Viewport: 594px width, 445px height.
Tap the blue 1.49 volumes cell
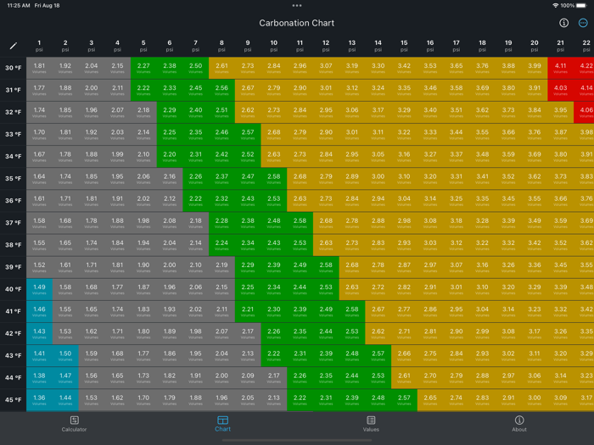(x=39, y=290)
